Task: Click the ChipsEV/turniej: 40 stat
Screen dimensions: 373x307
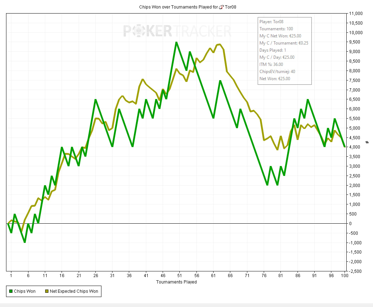Action: tap(277, 72)
